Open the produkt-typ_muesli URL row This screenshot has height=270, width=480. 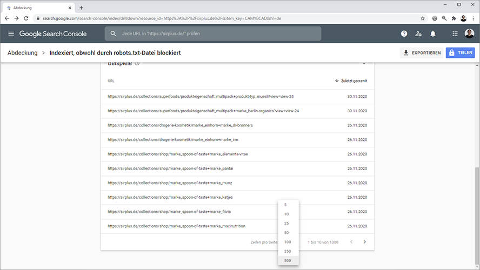tap(237, 97)
